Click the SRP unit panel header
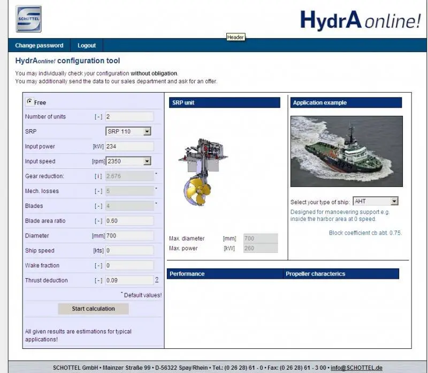Screen dimensions: 428x373 pyautogui.click(x=224, y=103)
